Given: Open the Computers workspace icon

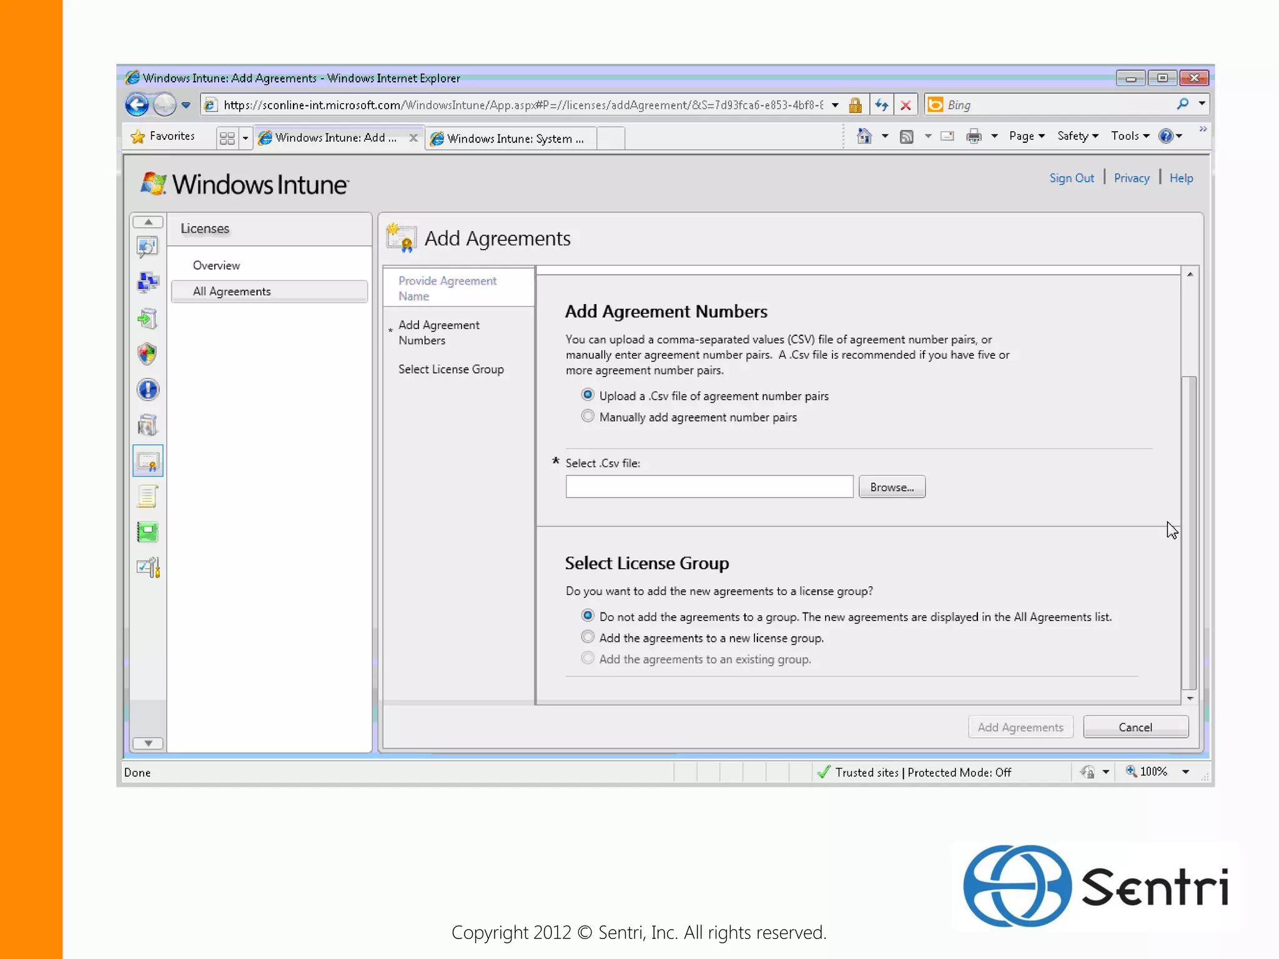Looking at the screenshot, I should pyautogui.click(x=147, y=283).
